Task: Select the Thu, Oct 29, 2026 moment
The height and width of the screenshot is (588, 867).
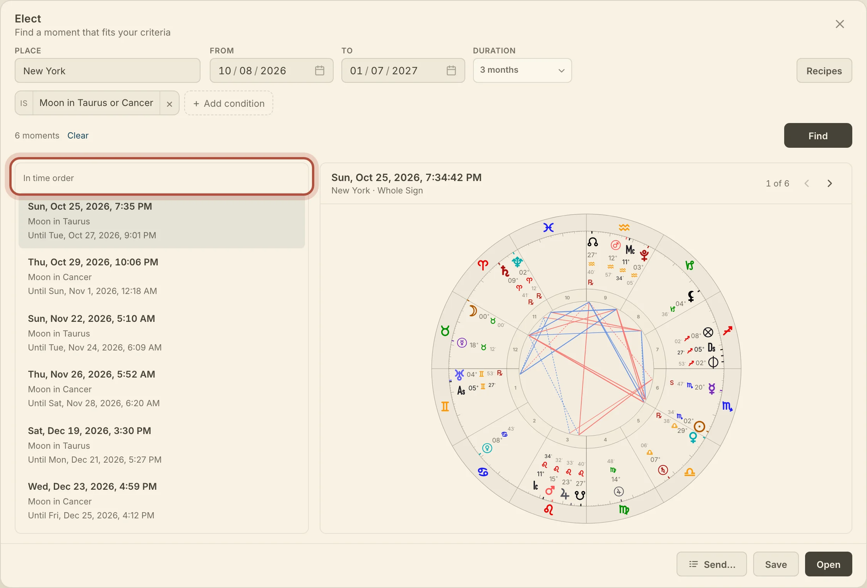Action: (x=162, y=276)
